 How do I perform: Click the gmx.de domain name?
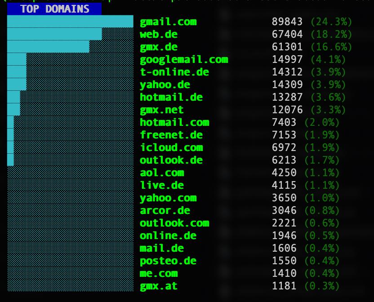(x=159, y=47)
